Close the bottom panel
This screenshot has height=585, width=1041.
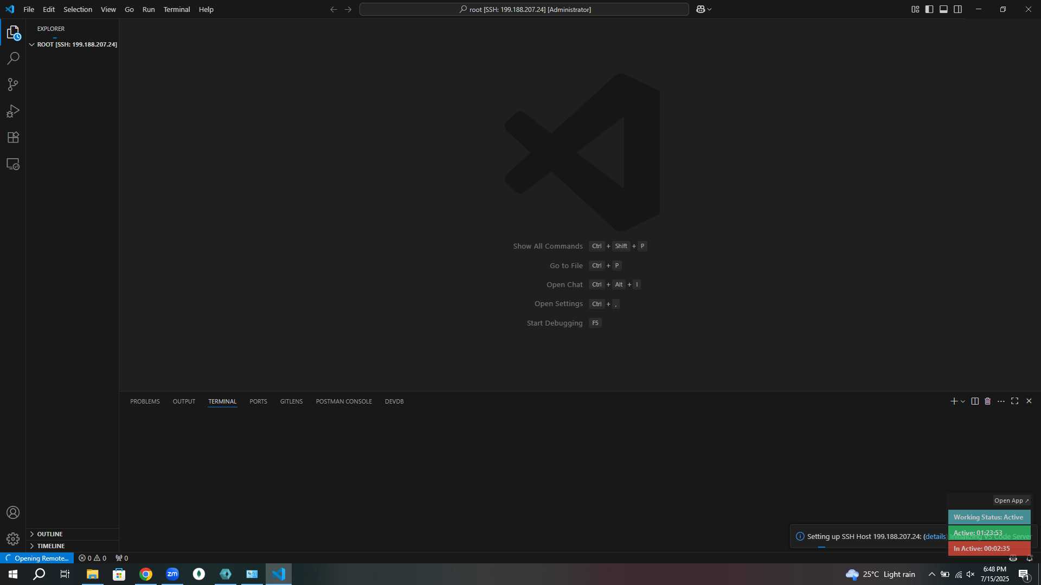coord(1029,401)
